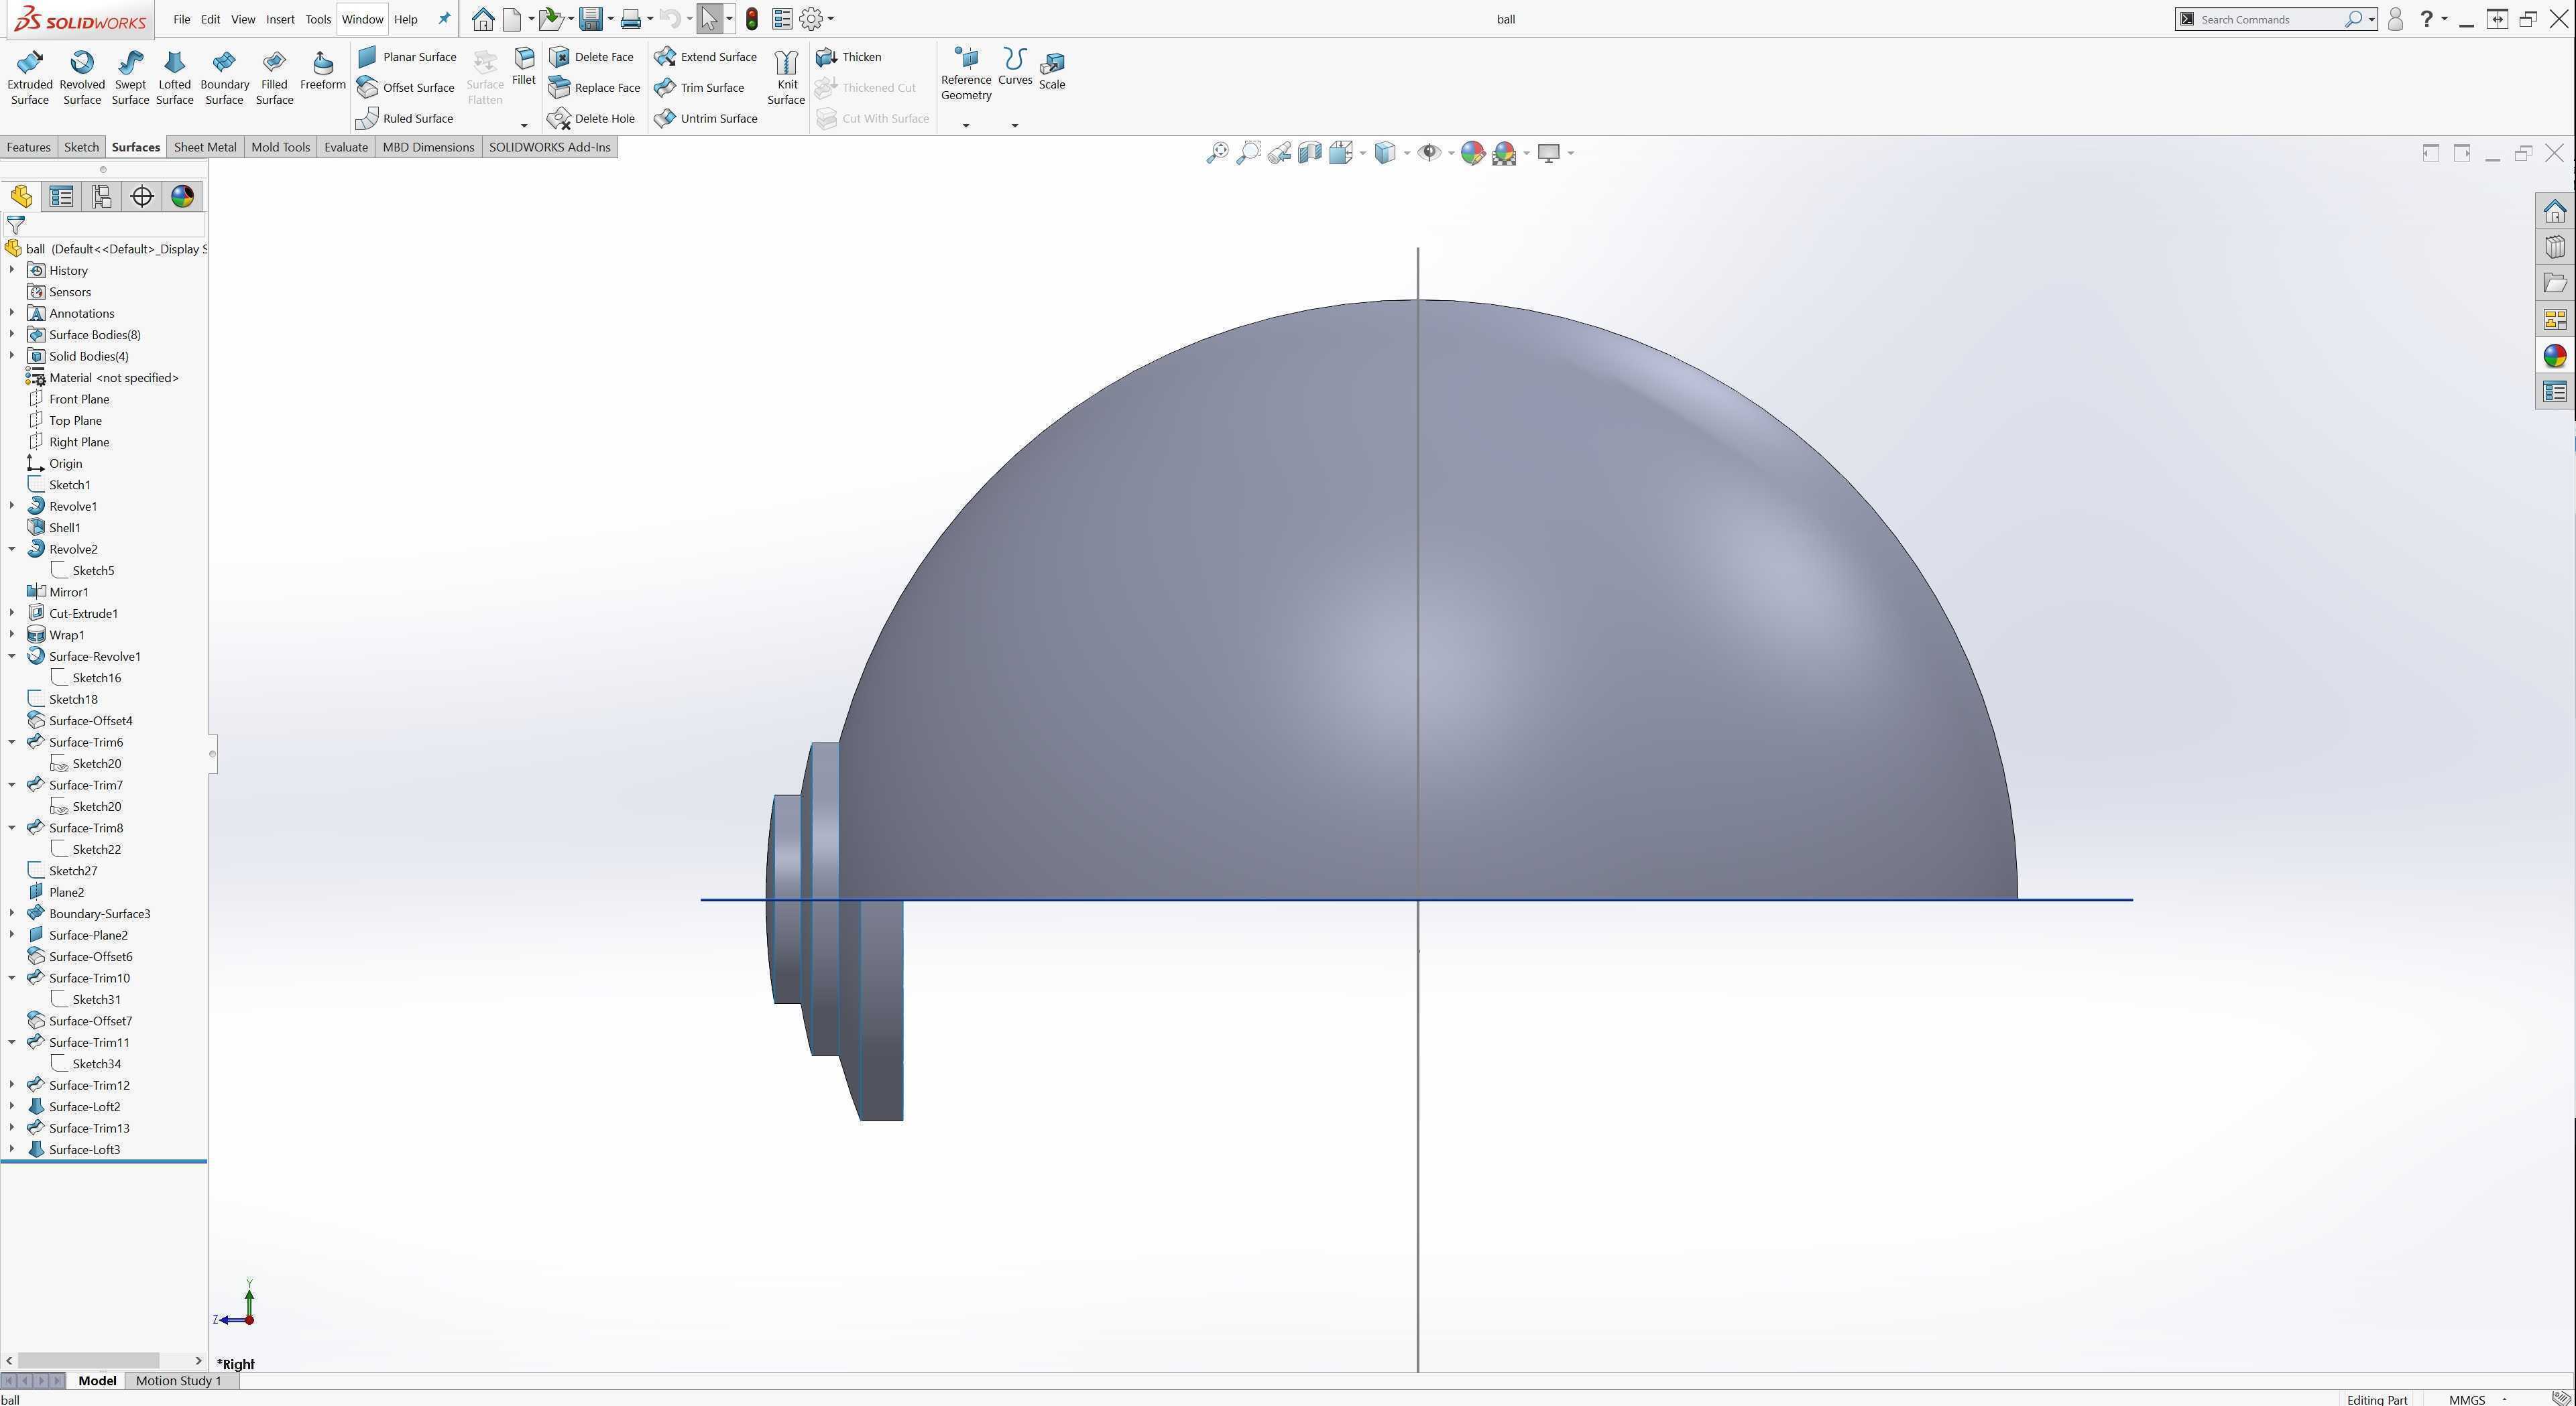Click the feature tree filter field
Viewport: 2576px width, 1406px height.
tap(104, 226)
